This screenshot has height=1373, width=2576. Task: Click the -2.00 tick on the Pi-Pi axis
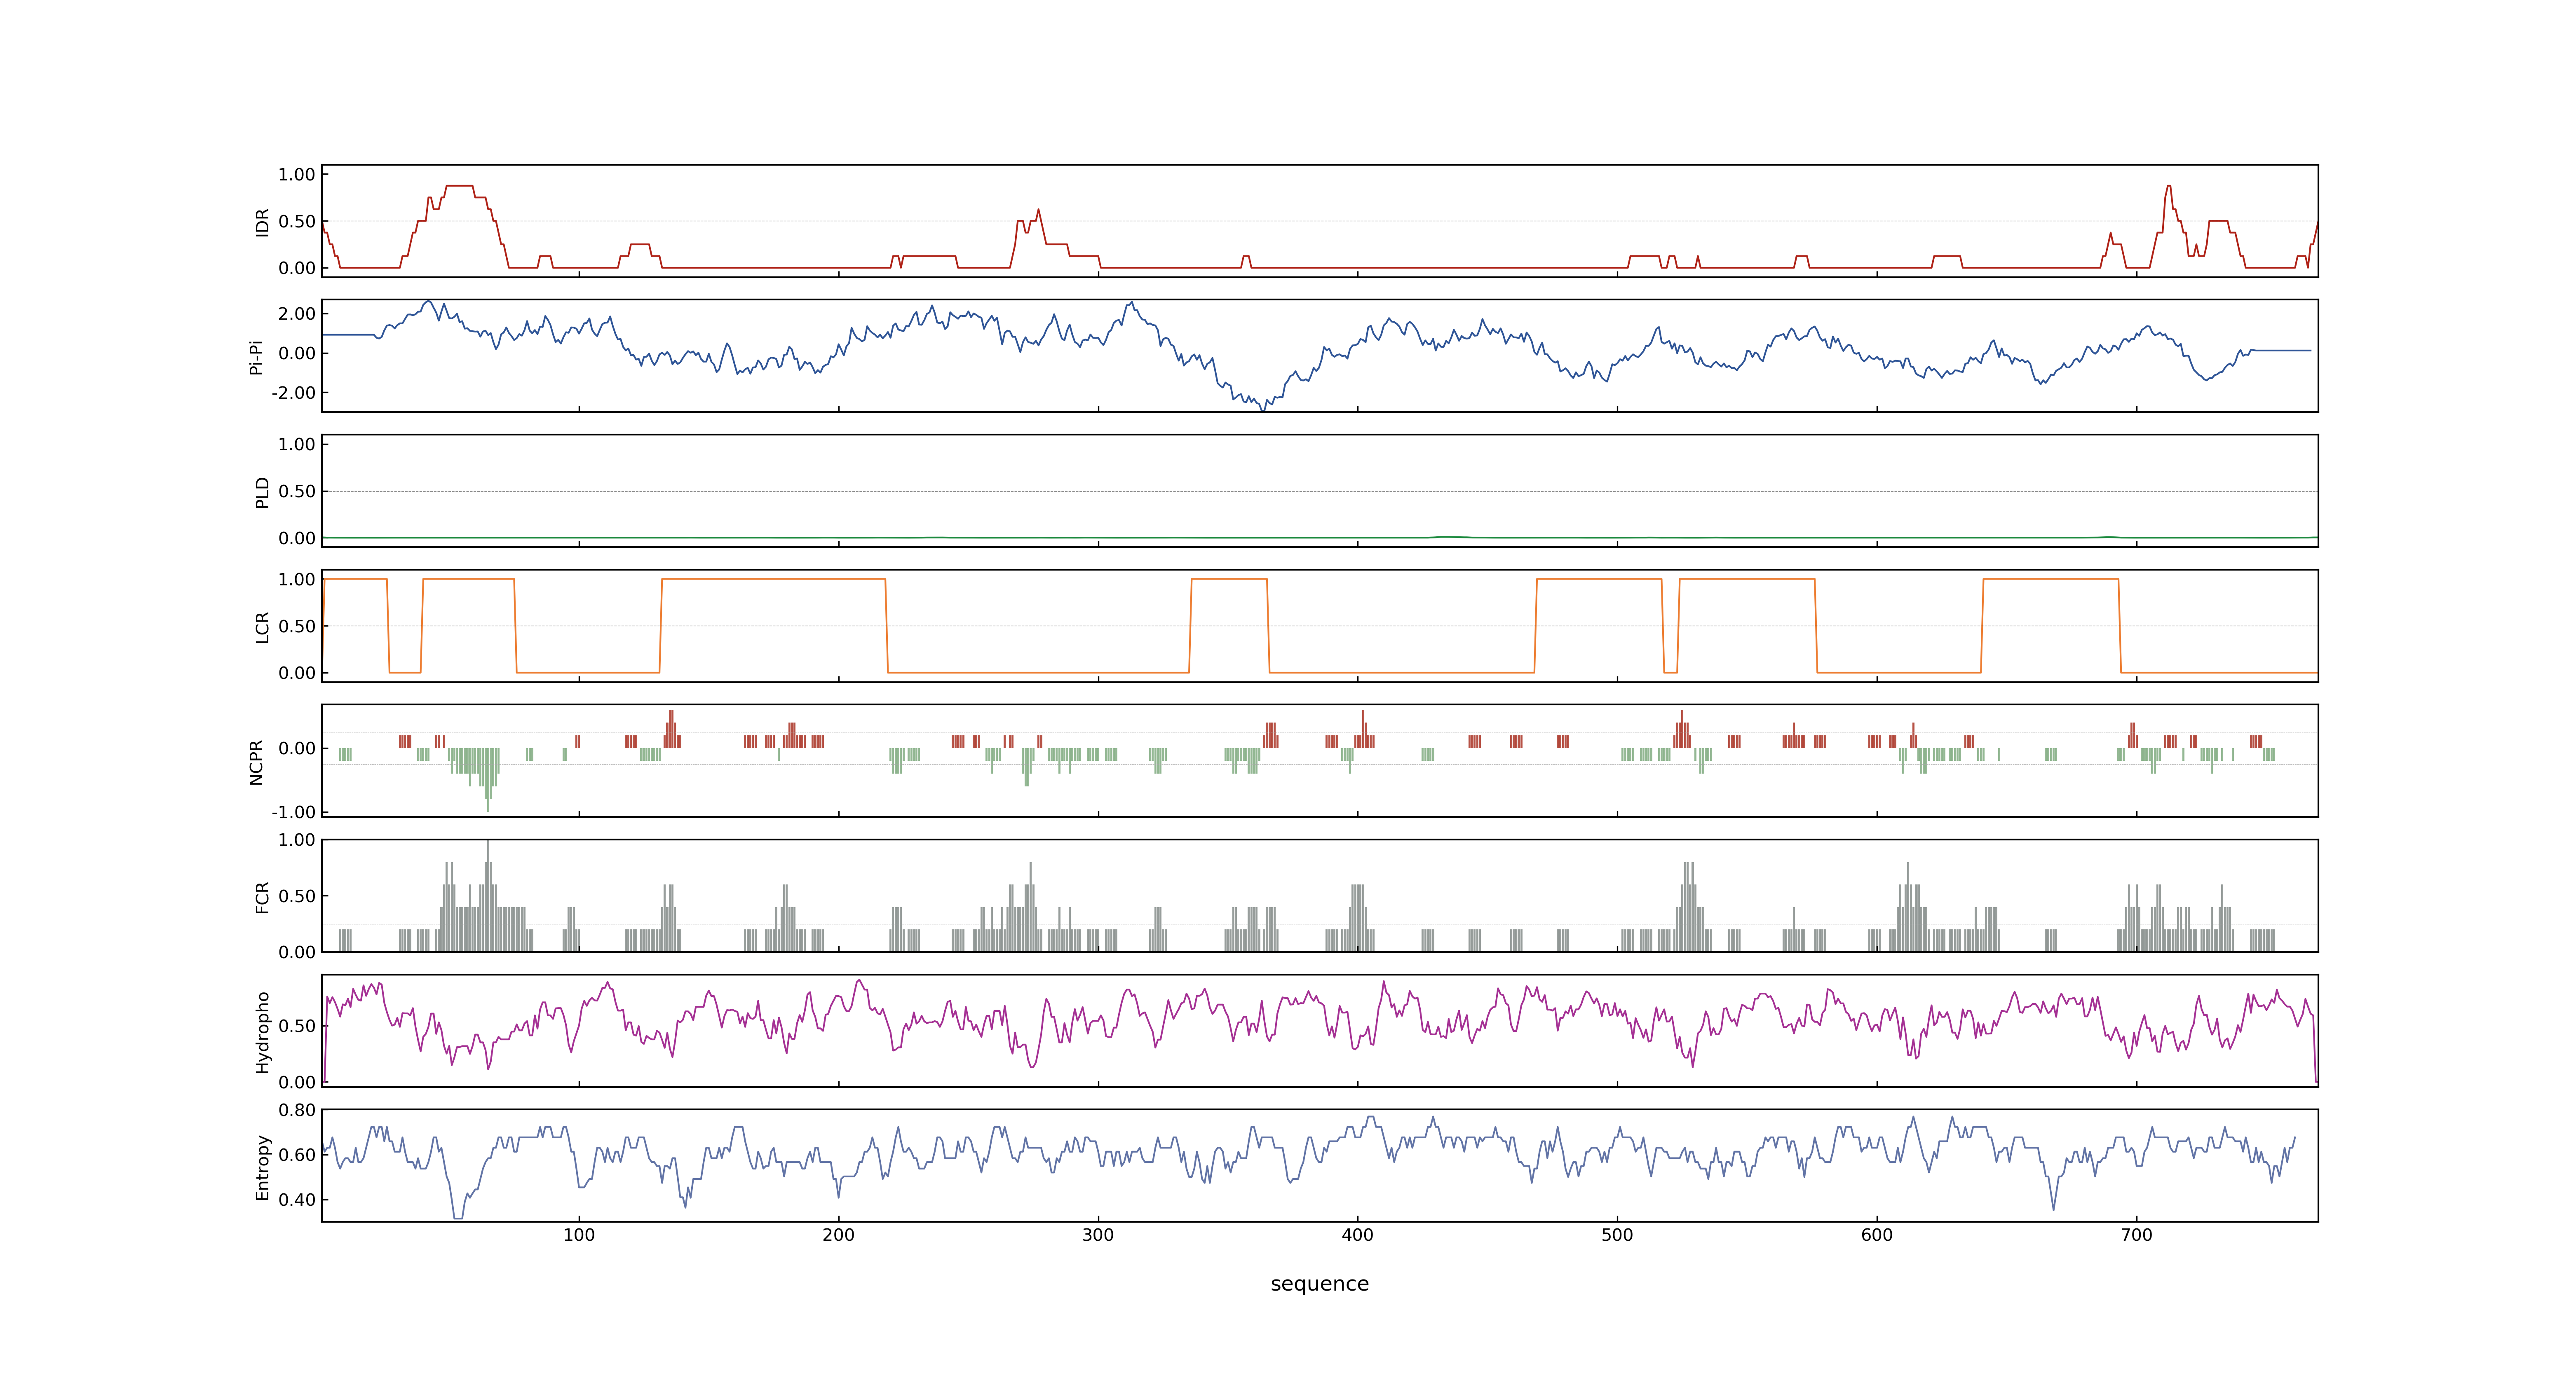[293, 393]
